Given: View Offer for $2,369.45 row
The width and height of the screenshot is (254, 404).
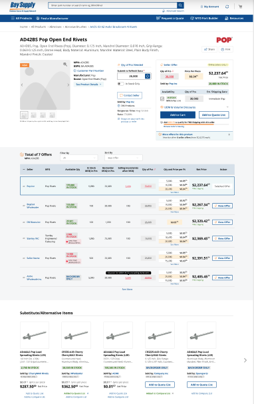Looking at the screenshot, I should tap(222, 238).
